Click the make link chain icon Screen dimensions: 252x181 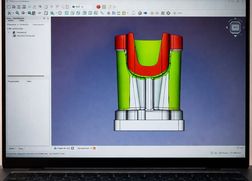pyautogui.click(x=109, y=13)
